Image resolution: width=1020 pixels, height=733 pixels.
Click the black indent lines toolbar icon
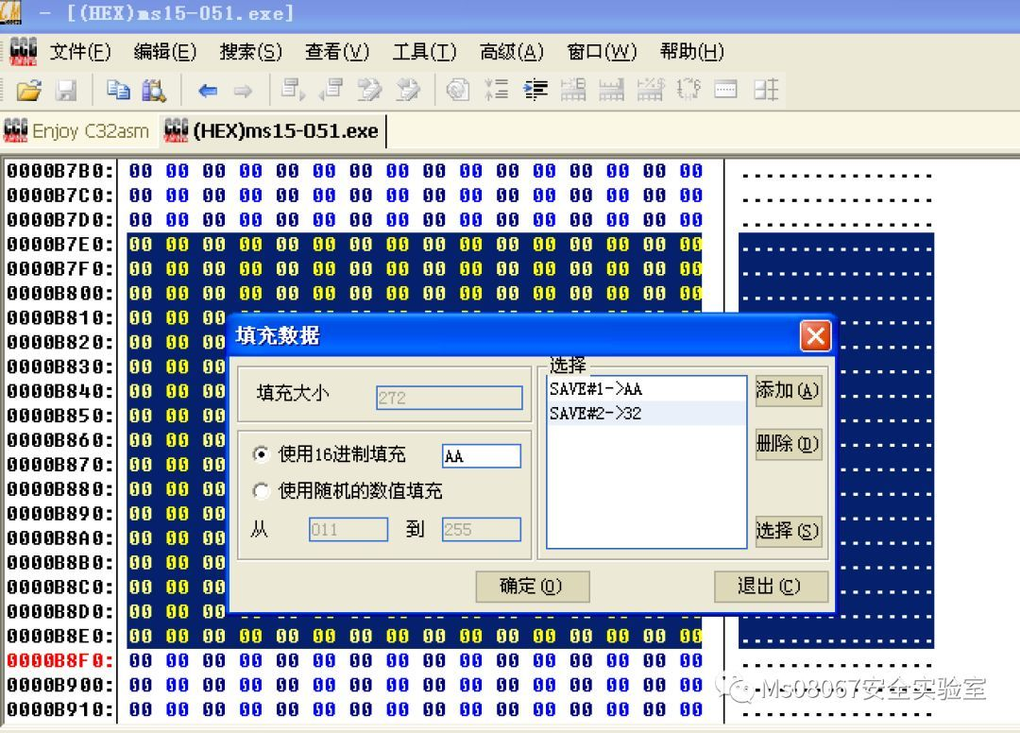click(x=535, y=89)
